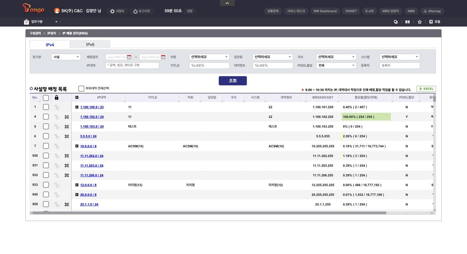Screen dimensions: 467x254
Task: Open the 12.0.0.0 / 8 IP range link
Action: [88, 185]
